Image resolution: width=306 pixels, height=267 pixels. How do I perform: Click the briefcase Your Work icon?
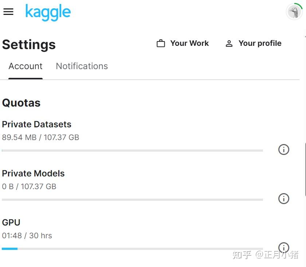[x=161, y=43]
